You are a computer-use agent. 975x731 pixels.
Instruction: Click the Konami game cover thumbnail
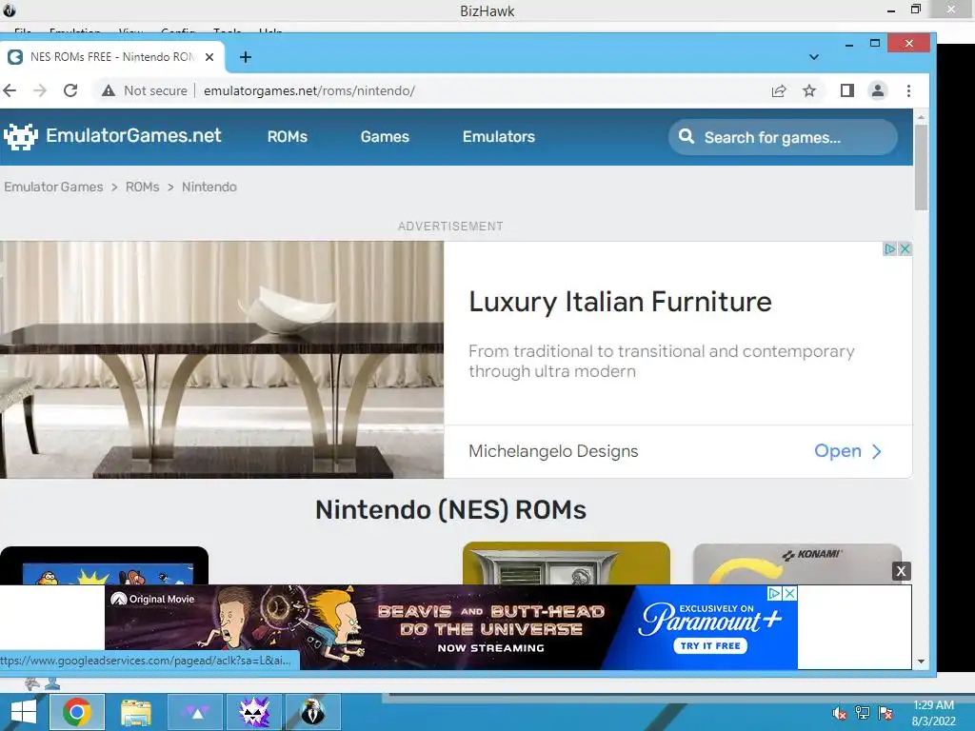797,563
